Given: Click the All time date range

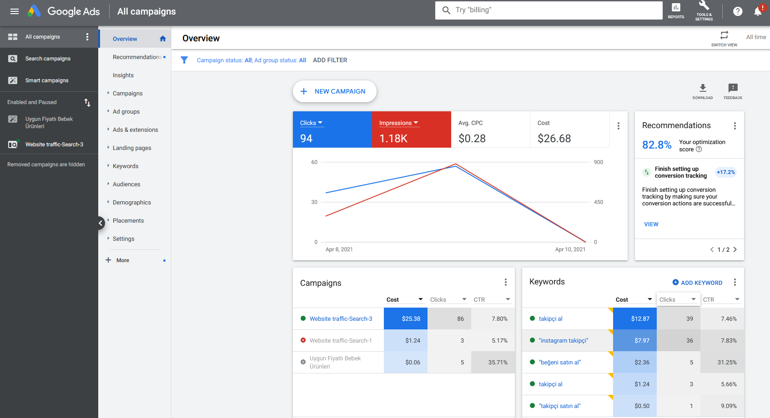Looking at the screenshot, I should (x=756, y=37).
